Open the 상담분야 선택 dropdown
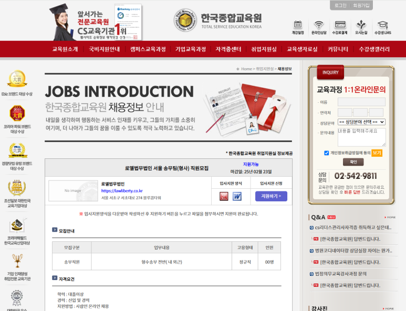 click(x=361, y=122)
